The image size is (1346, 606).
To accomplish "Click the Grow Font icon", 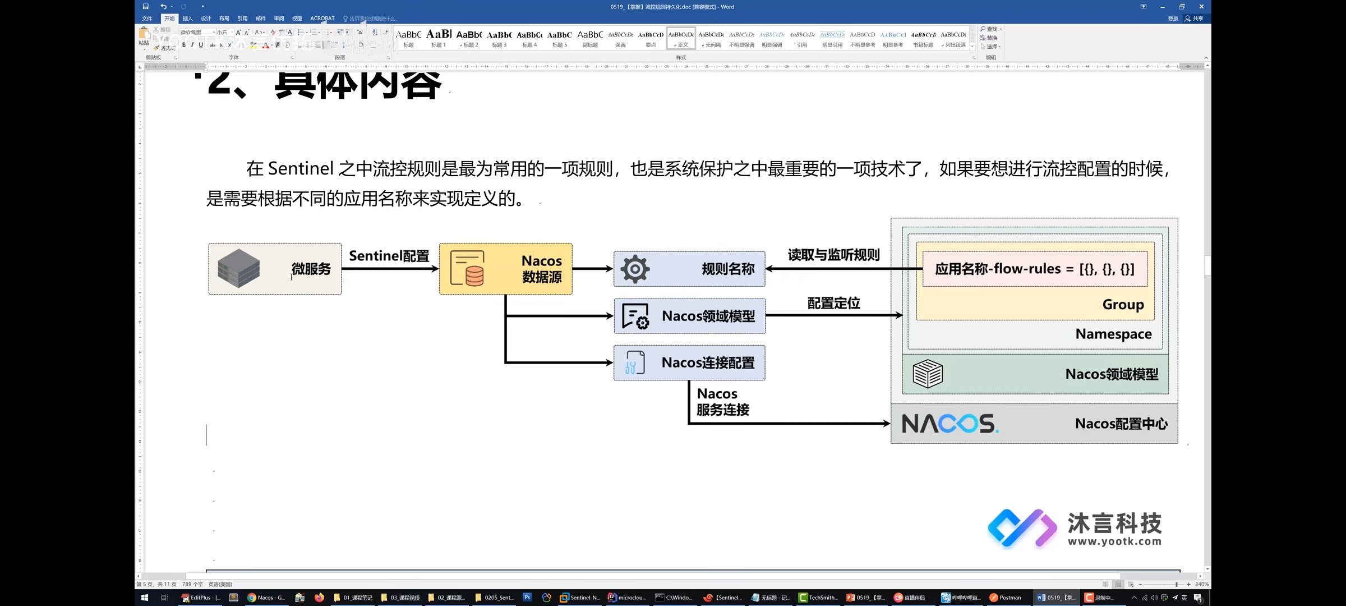I will (x=238, y=32).
